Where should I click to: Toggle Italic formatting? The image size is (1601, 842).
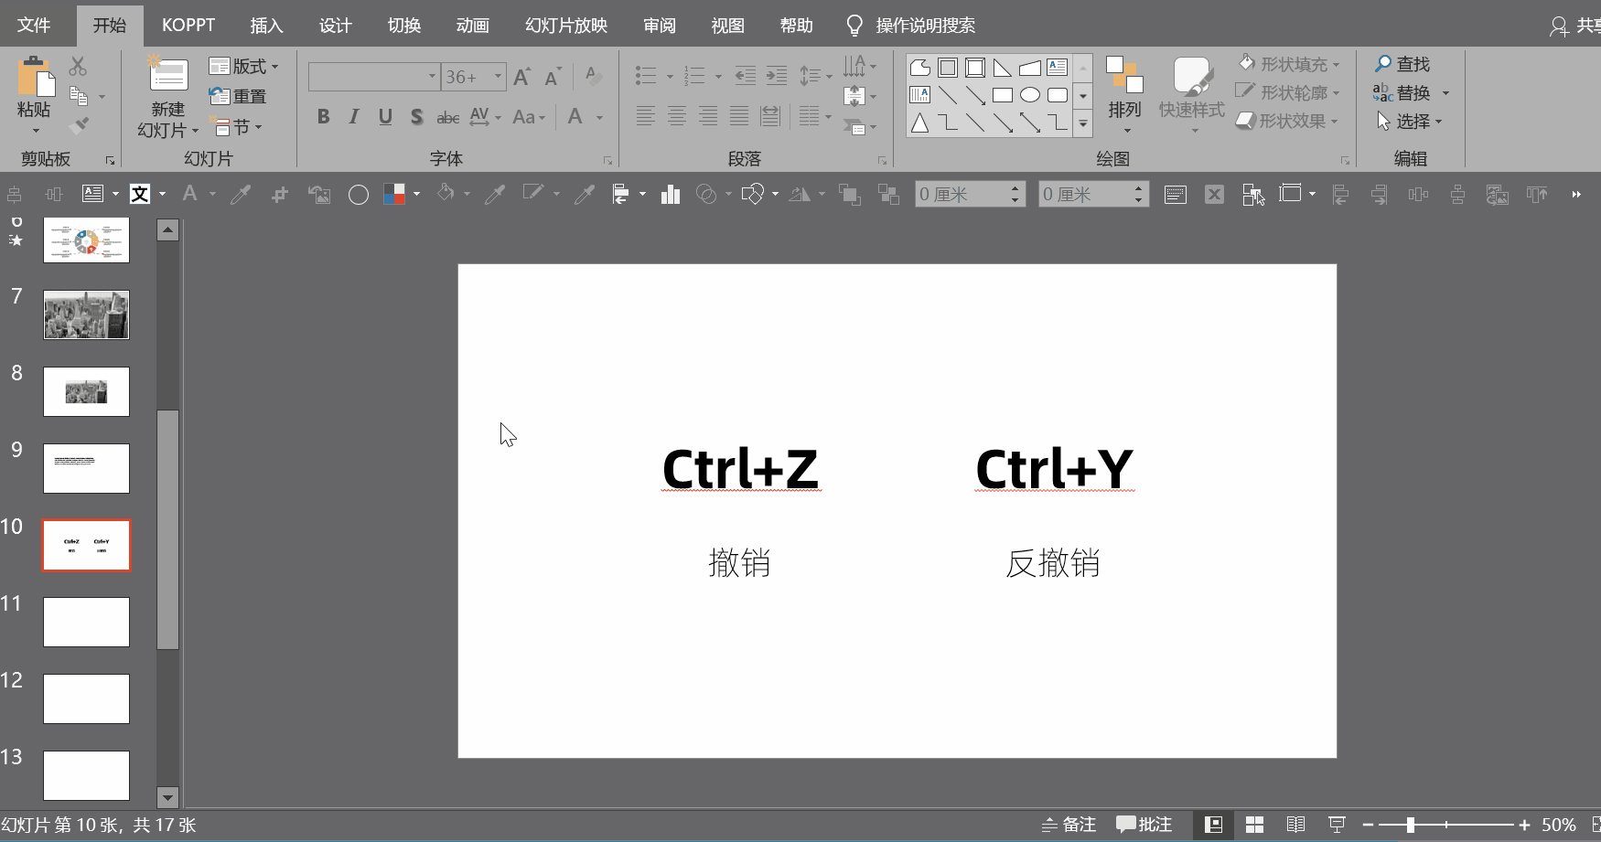coord(354,117)
